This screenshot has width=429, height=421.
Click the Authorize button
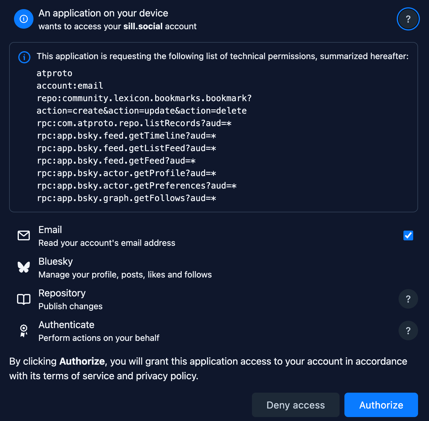click(x=381, y=405)
